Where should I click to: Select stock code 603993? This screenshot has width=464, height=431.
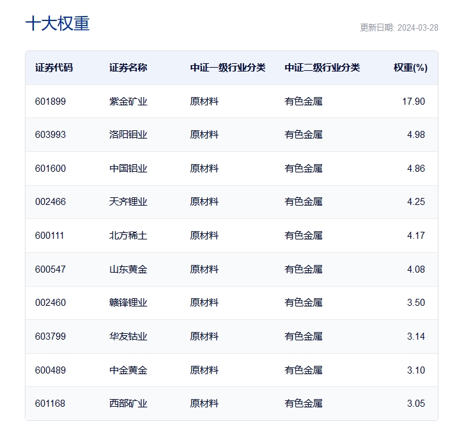(x=50, y=135)
